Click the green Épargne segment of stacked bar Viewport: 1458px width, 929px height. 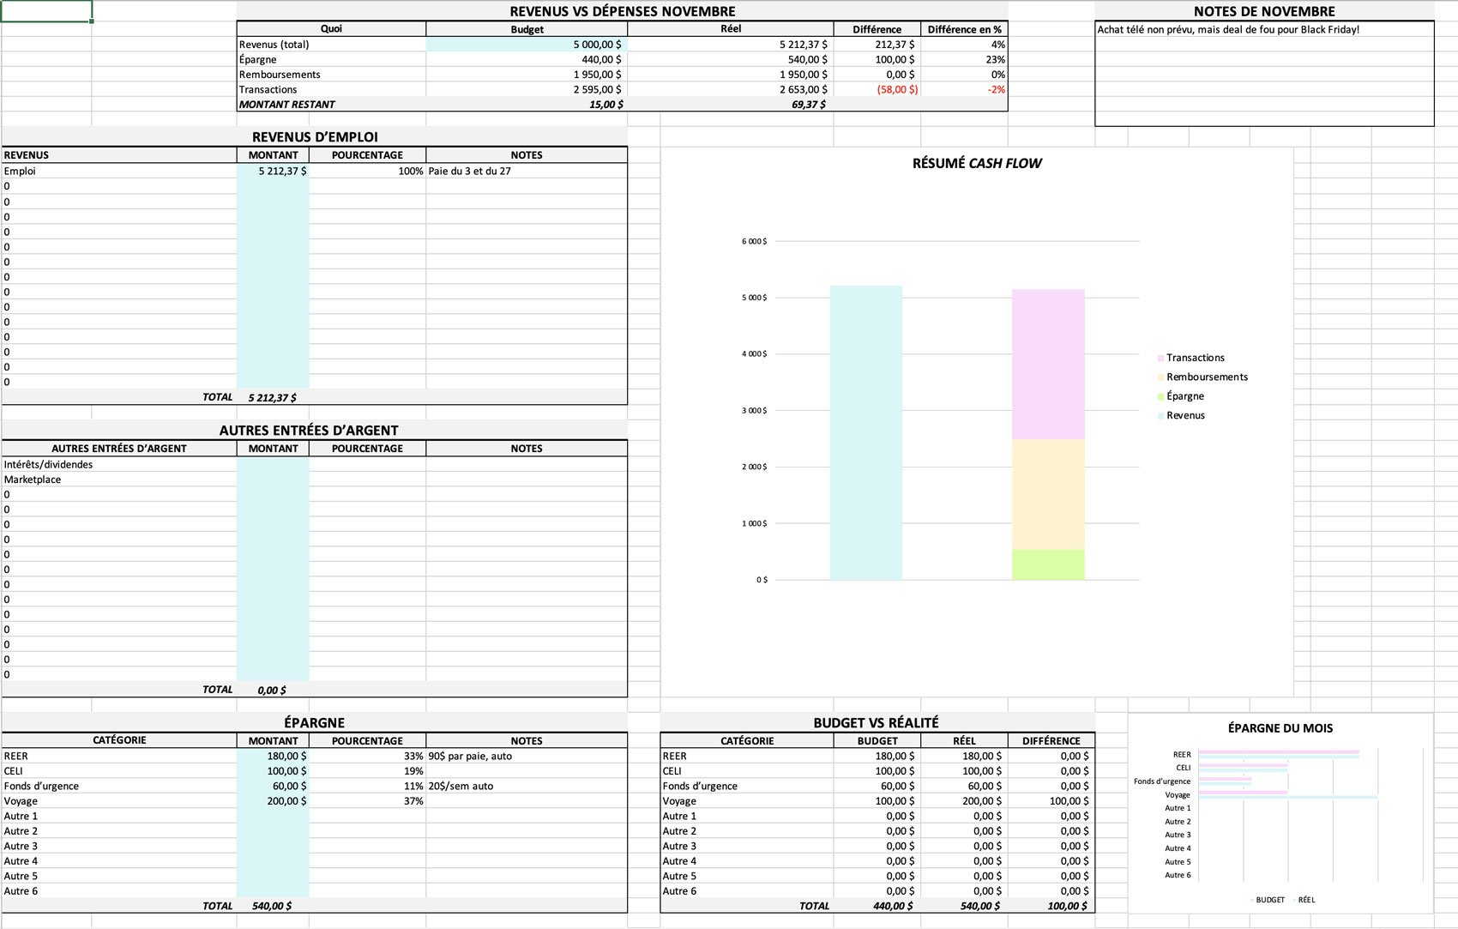tap(1048, 564)
